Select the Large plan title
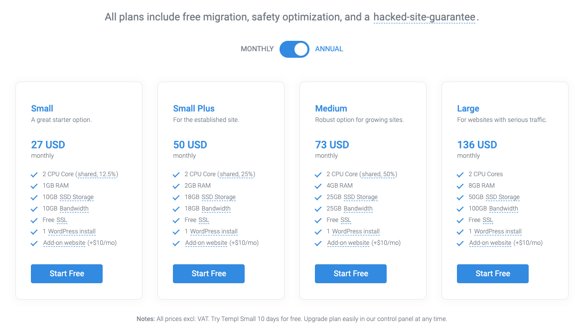The width and height of the screenshot is (579, 327). pos(468,109)
